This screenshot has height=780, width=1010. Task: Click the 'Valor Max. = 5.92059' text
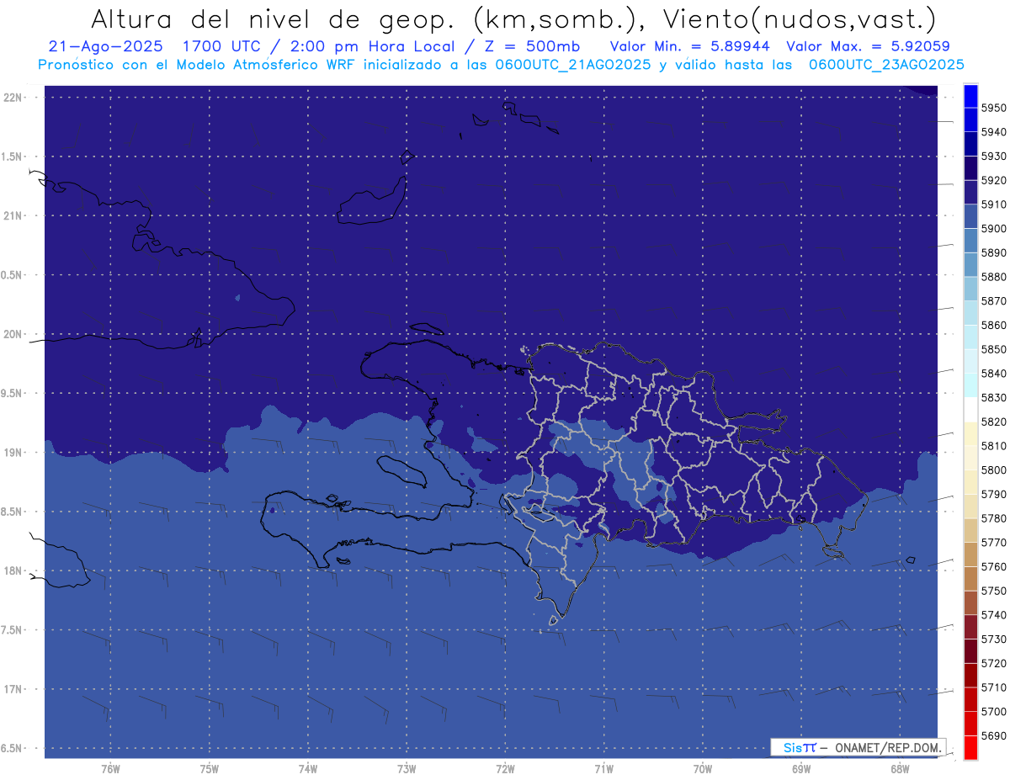[869, 46]
